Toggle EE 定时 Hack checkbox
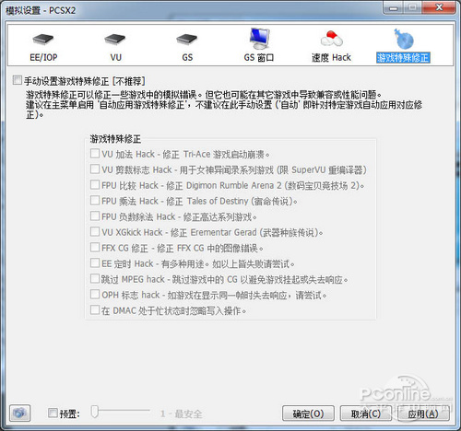 (95, 262)
